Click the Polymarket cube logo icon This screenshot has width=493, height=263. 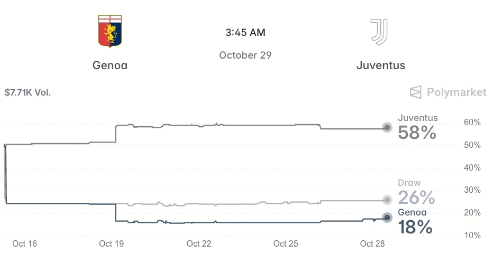416,92
